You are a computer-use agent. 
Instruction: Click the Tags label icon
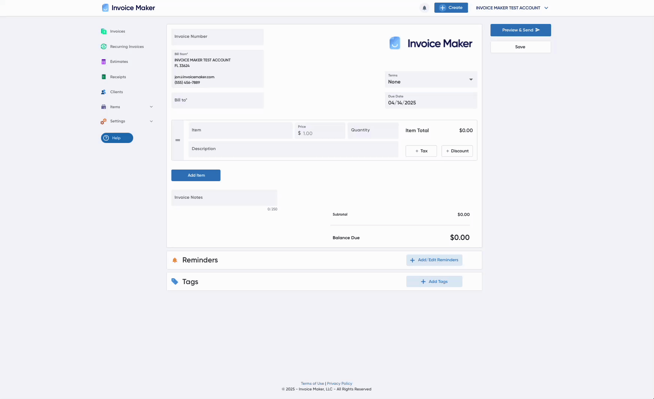click(175, 281)
